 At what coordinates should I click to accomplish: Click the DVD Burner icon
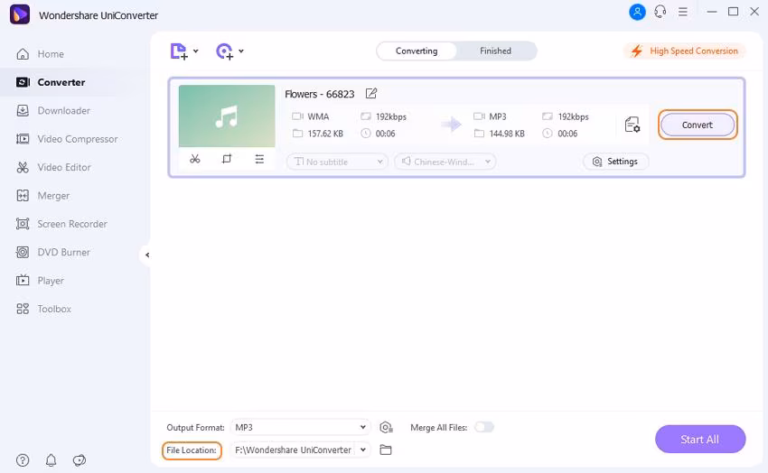point(23,253)
